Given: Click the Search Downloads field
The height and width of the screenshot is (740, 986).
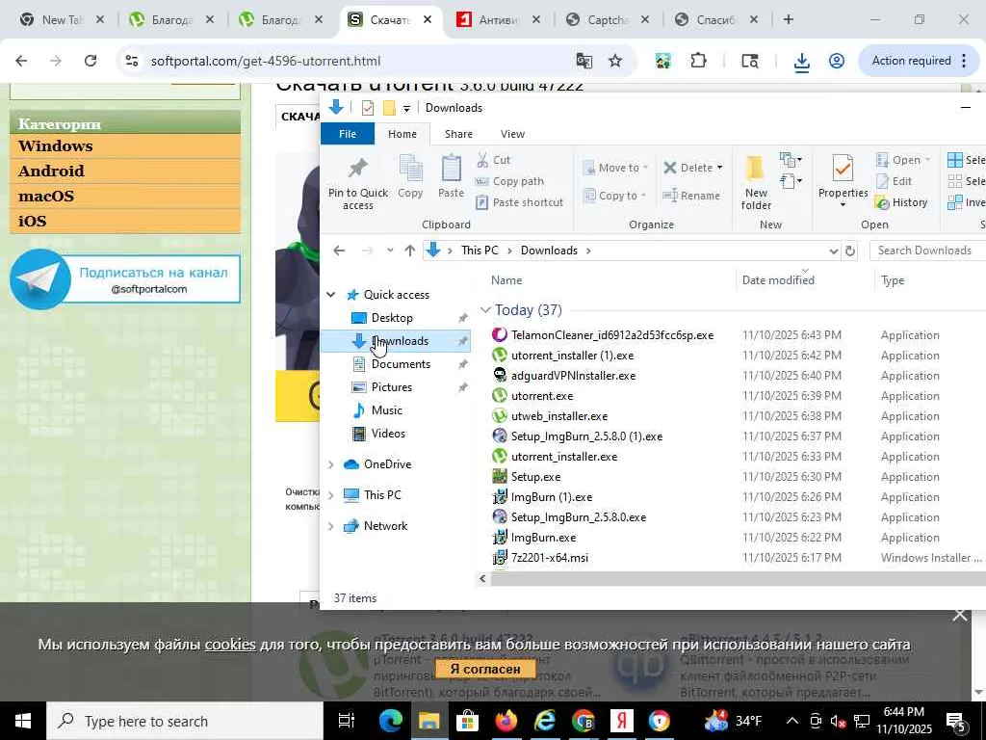Looking at the screenshot, I should (x=927, y=251).
